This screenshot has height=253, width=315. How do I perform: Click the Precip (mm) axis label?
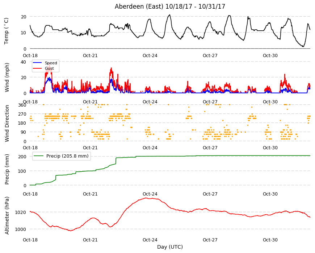[7, 170]
